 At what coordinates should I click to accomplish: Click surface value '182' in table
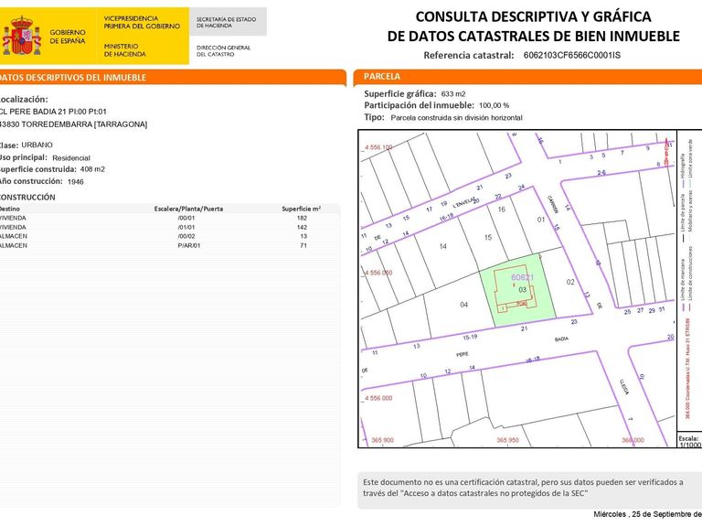[x=302, y=219]
